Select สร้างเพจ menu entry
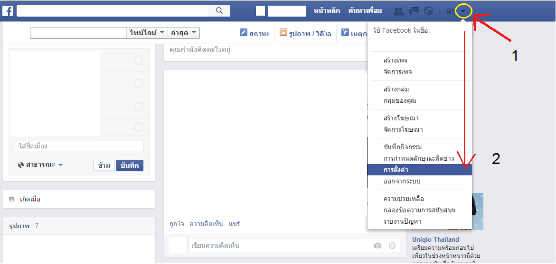The width and height of the screenshot is (556, 264). click(395, 60)
